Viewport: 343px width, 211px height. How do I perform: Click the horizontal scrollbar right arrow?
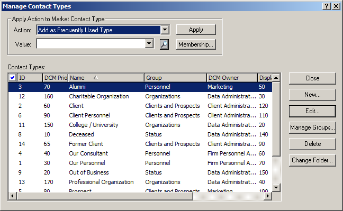click(267, 196)
